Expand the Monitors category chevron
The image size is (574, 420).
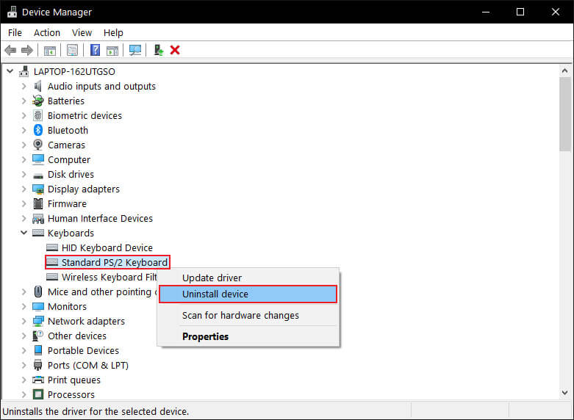(24, 307)
